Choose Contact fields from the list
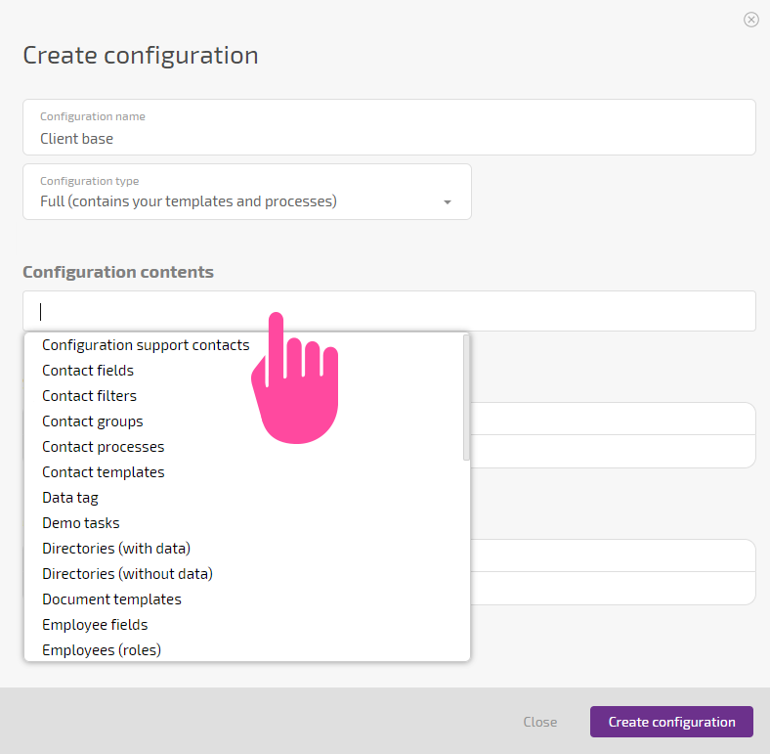 pos(88,371)
